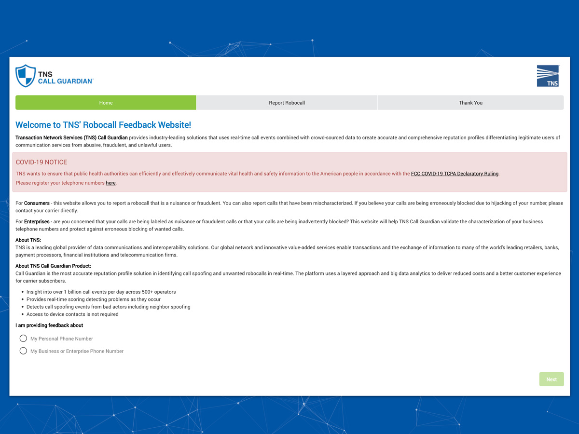The height and width of the screenshot is (434, 579).
Task: Open the Report Robocall tab
Action: point(287,103)
